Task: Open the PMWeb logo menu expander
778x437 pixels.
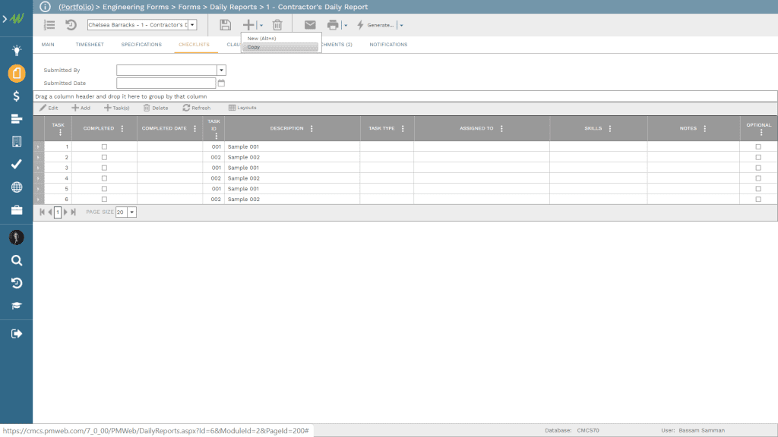Action: 5,19
